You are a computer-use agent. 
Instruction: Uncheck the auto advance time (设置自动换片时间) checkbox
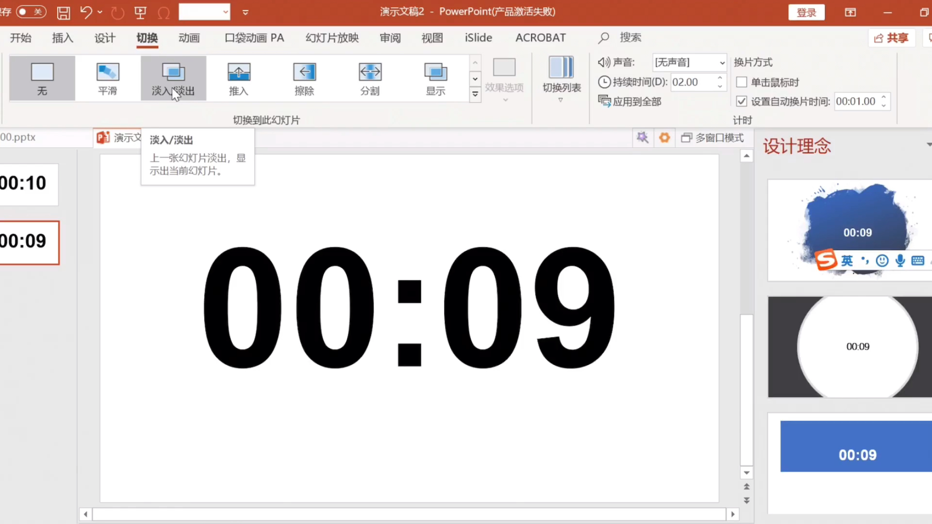click(x=741, y=101)
